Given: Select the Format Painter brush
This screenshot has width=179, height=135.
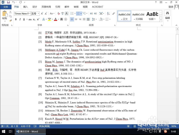Looking at the screenshot, I should click(10, 20).
